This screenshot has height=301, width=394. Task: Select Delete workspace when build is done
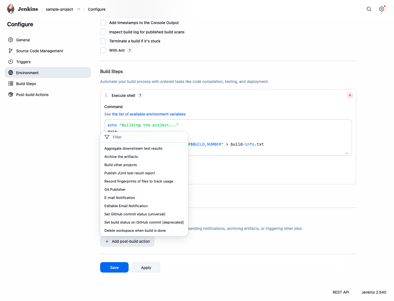pyautogui.click(x=144, y=230)
